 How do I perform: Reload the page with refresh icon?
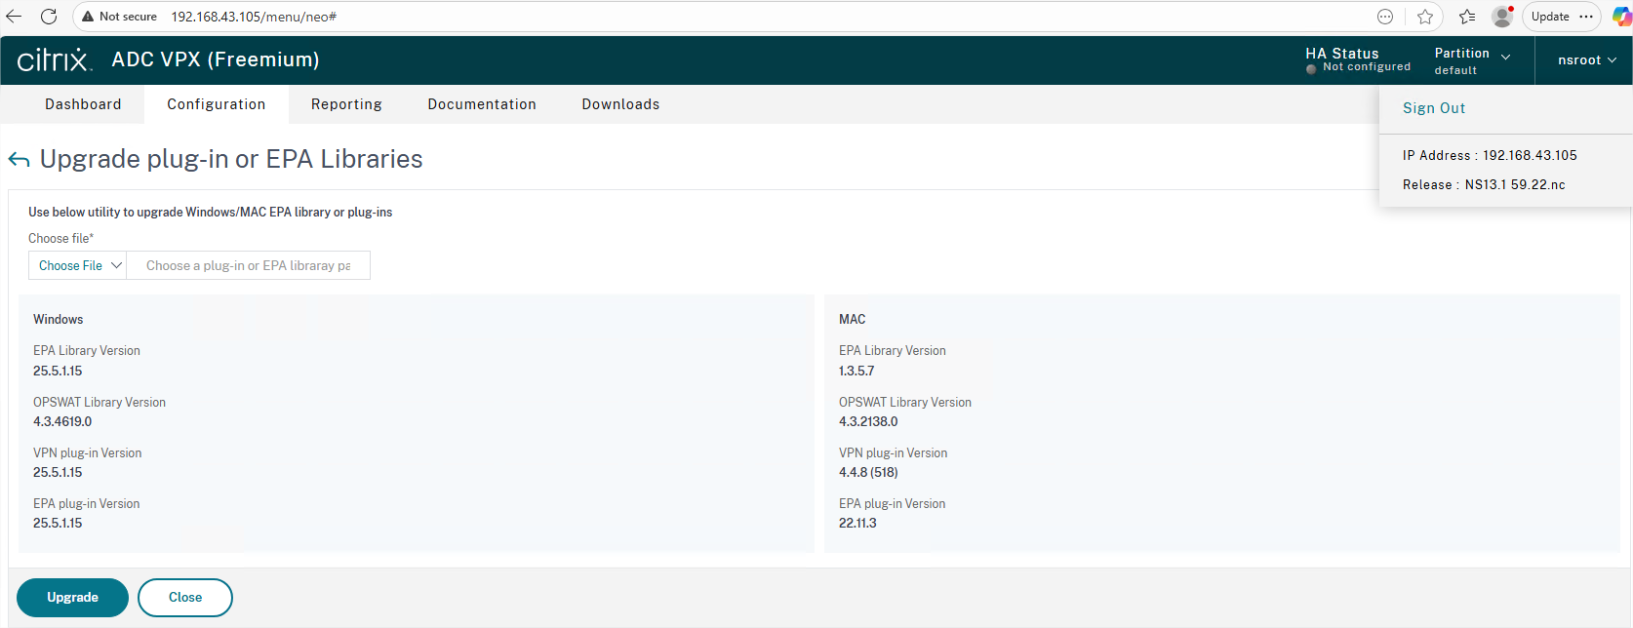click(x=49, y=17)
